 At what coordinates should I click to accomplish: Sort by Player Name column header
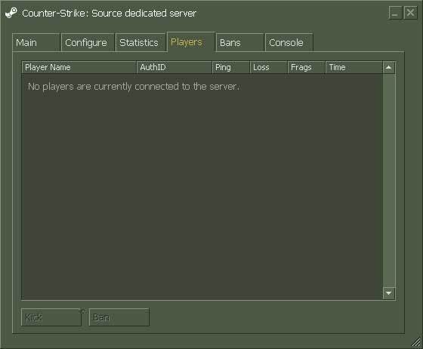click(x=79, y=67)
